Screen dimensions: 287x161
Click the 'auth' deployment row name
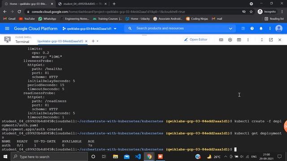[6, 145]
